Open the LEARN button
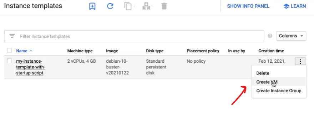The width and height of the screenshot is (314, 135). click(x=295, y=6)
